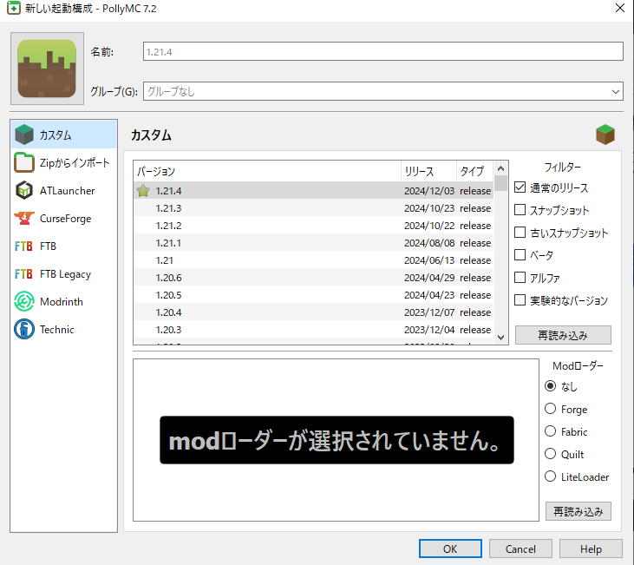Enable the アルファ filter checkbox

coord(520,278)
